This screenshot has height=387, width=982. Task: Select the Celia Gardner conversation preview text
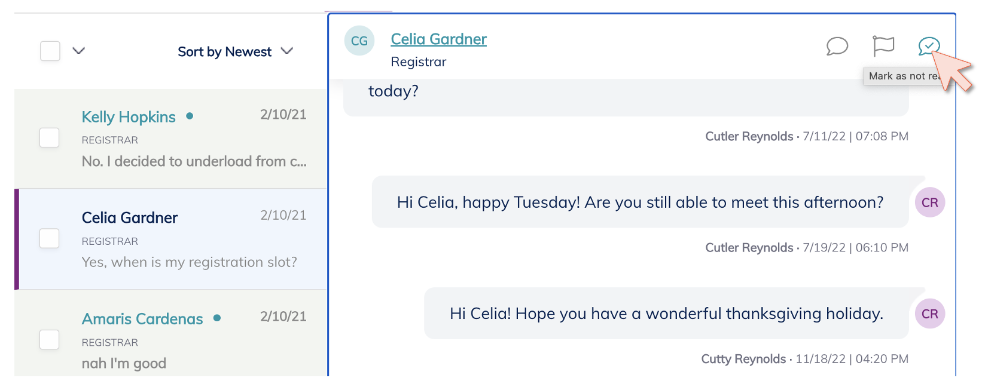(189, 262)
